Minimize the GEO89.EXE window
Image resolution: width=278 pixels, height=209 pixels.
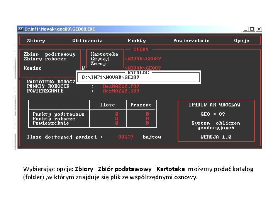click(246, 29)
